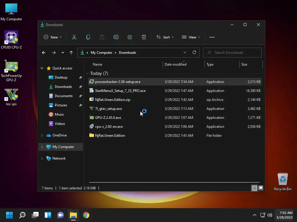Click My Computer in address breadcrumb
Screen dimensions: 297x222
[101, 53]
